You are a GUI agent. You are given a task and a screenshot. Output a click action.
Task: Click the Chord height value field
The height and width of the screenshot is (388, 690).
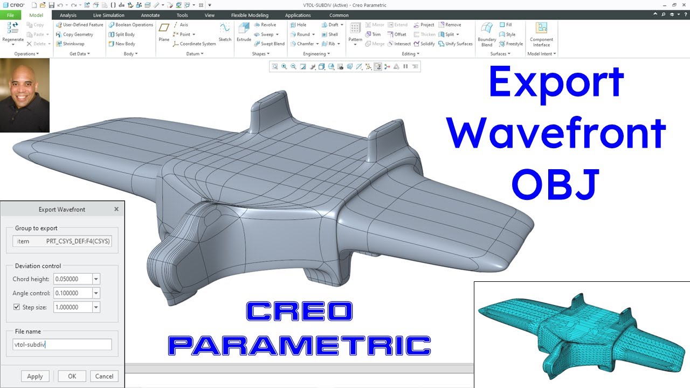73,279
